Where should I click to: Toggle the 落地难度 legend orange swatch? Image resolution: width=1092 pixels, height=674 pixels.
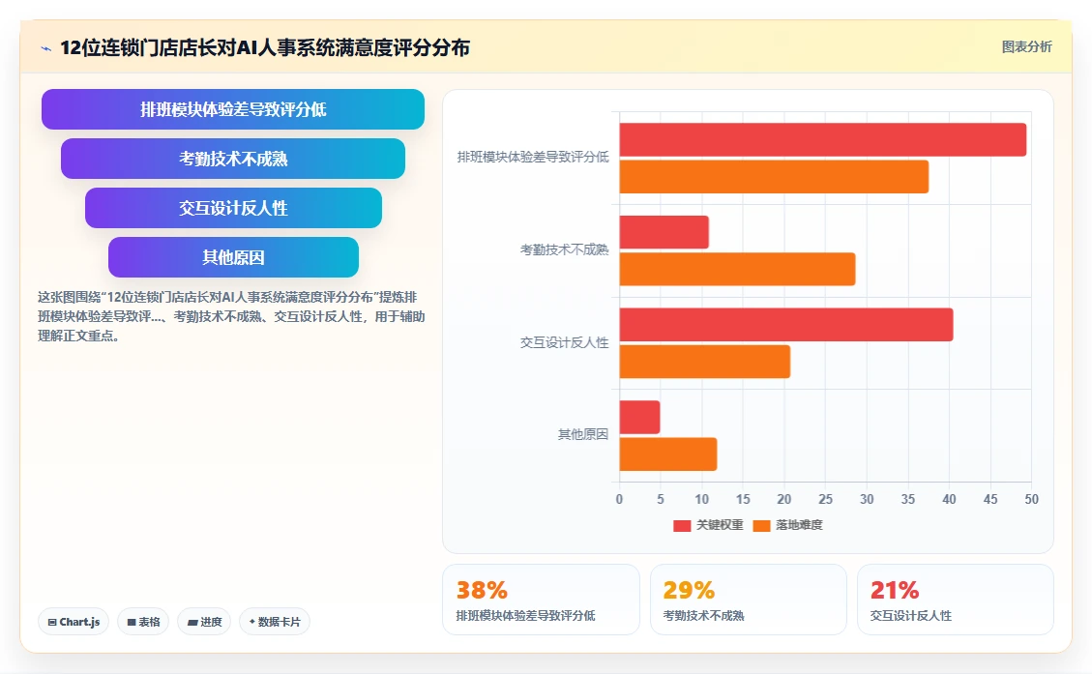[x=761, y=526]
